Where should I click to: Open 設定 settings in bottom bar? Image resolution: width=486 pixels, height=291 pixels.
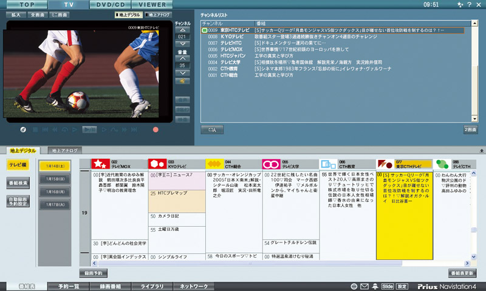[x=402, y=286]
